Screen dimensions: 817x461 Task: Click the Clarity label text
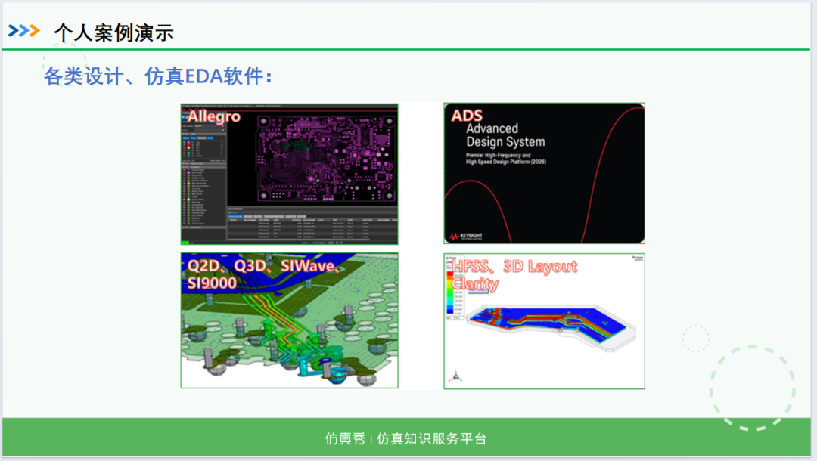click(x=475, y=283)
